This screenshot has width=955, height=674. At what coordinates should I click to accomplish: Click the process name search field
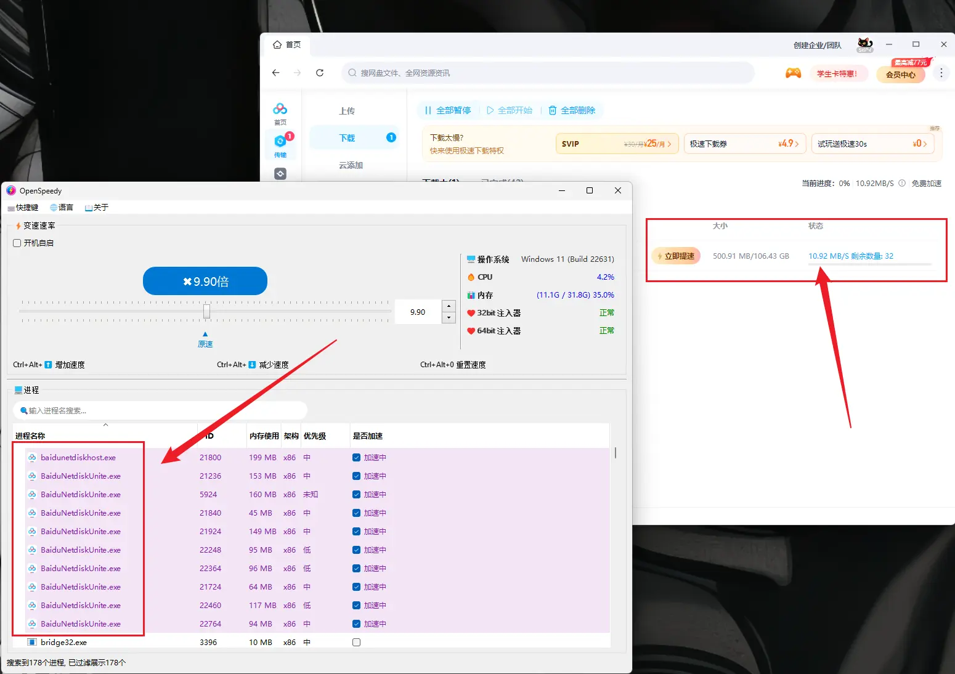(x=160, y=410)
